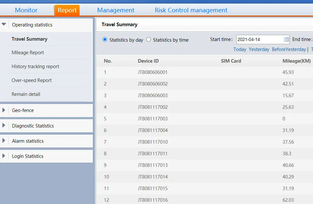Viewport: 313px width, 204px height.
Task: Select Statistics by day radio button
Action: point(105,40)
